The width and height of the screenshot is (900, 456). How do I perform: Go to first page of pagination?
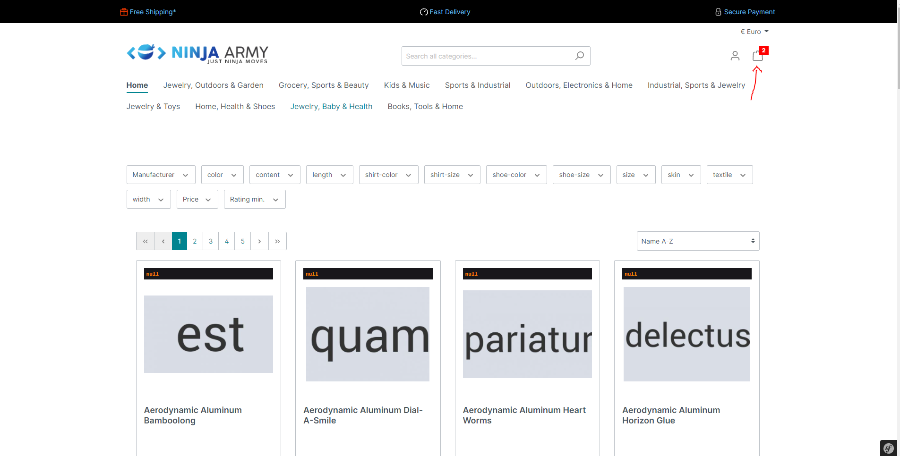point(145,241)
